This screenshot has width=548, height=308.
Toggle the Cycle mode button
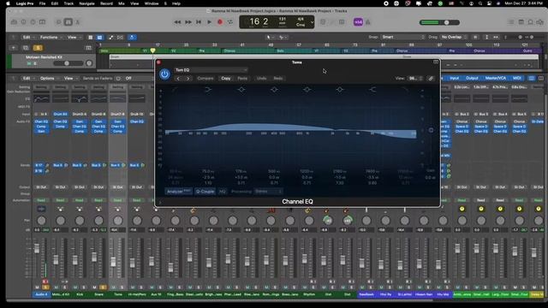230,22
